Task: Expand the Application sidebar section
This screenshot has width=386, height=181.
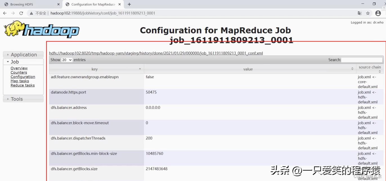Action: click(x=23, y=55)
